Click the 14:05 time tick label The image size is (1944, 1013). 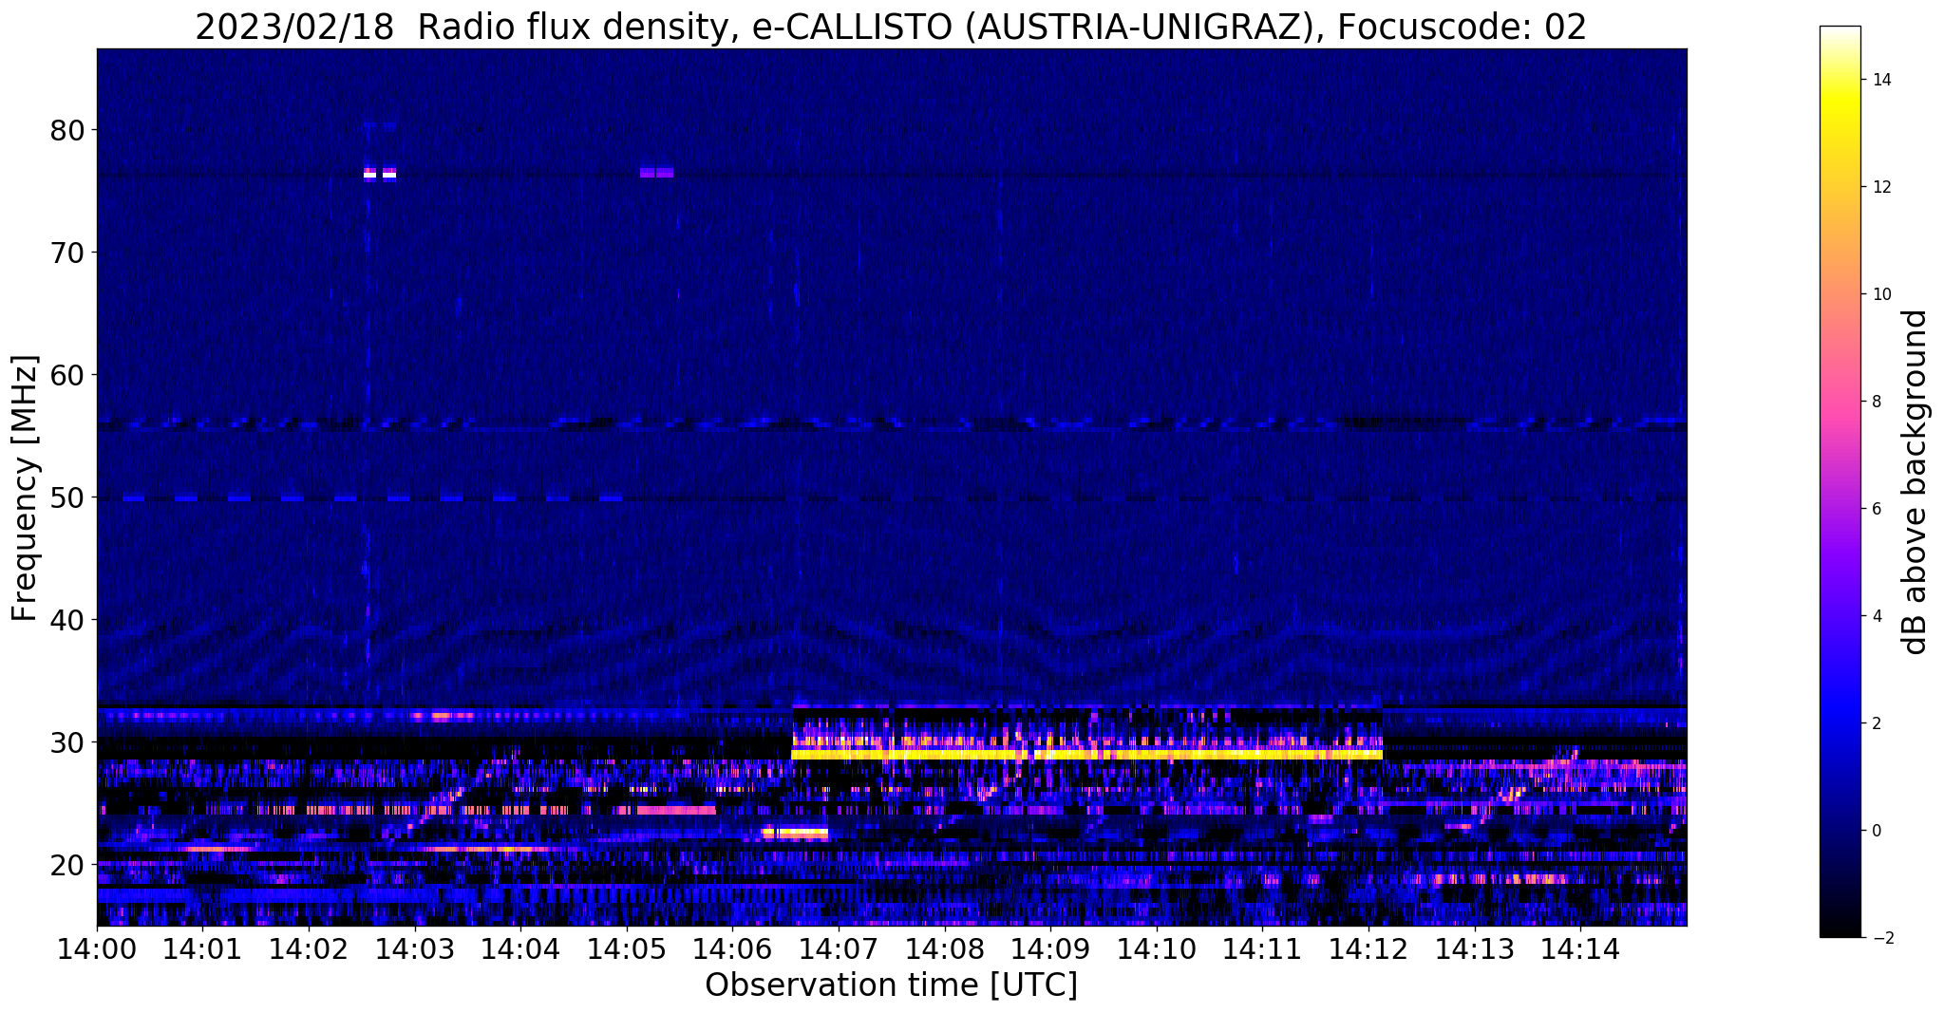[x=627, y=948]
